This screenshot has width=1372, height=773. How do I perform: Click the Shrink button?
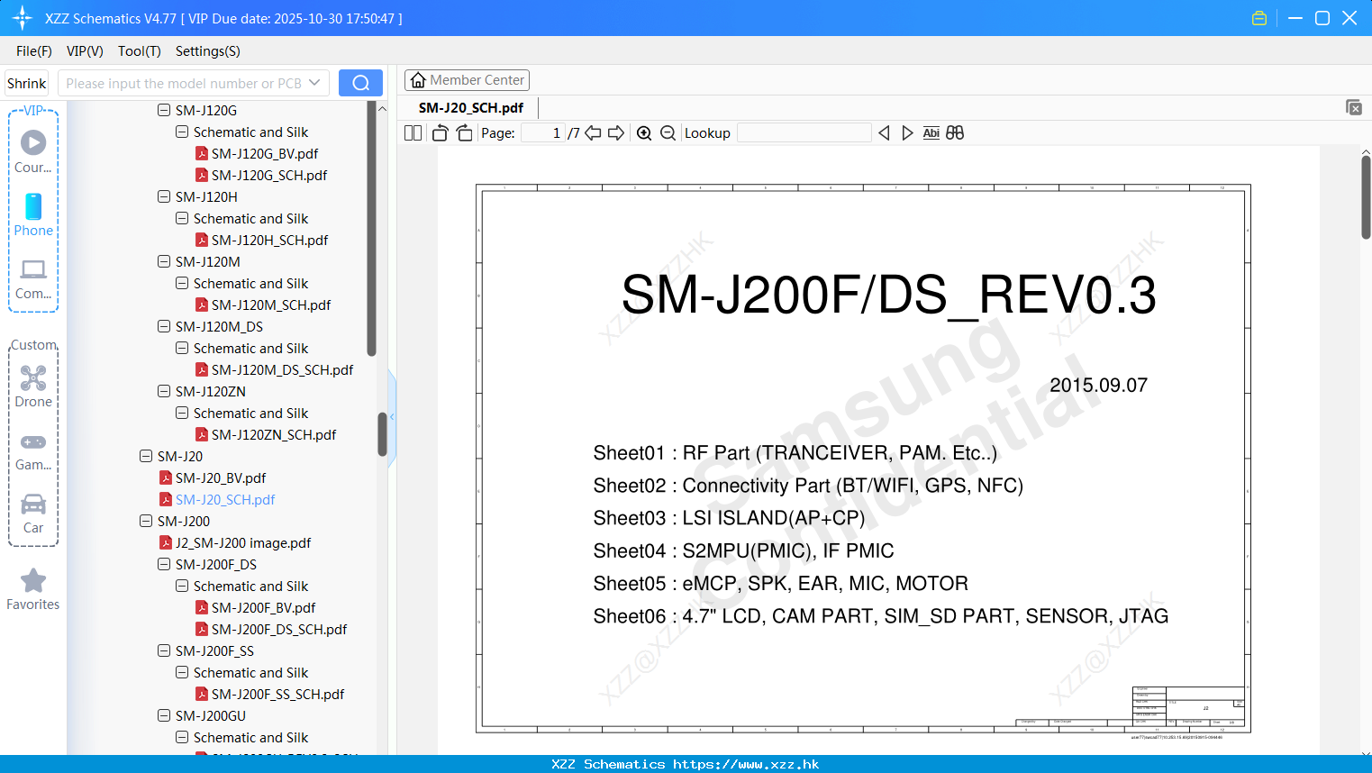tap(26, 83)
